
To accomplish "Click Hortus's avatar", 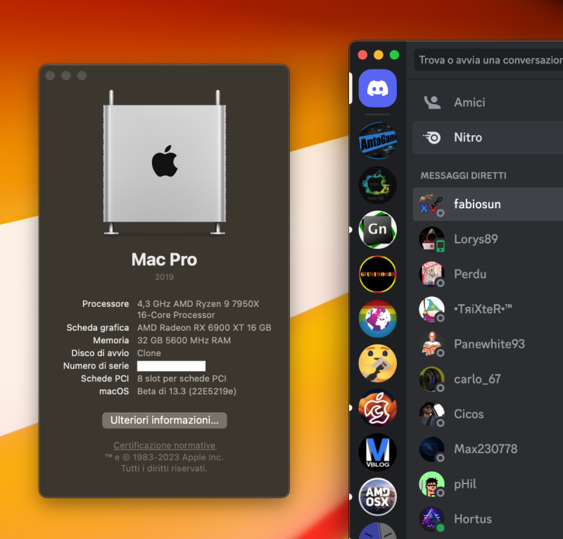I will (x=431, y=519).
